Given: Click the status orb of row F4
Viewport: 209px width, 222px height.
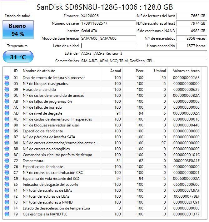Looking at the screenshot, I should [7, 208].
